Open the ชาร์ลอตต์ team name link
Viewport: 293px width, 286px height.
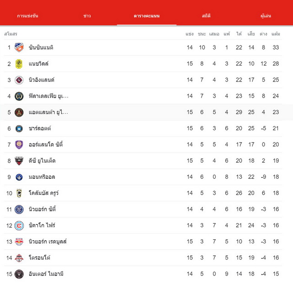[40, 128]
